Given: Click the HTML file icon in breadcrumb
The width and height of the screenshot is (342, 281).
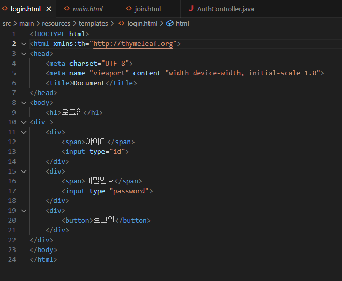Looking at the screenshot, I should pyautogui.click(x=122, y=23).
